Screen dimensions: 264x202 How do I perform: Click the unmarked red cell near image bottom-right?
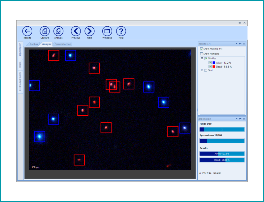pos(169,166)
